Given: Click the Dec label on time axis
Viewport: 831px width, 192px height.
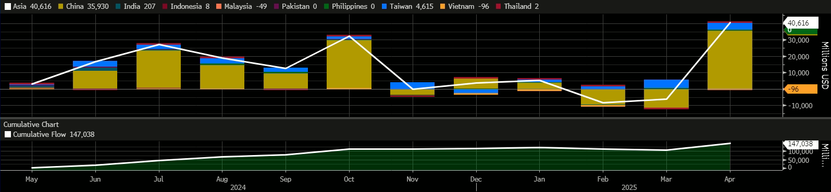Looking at the screenshot, I should [476, 179].
